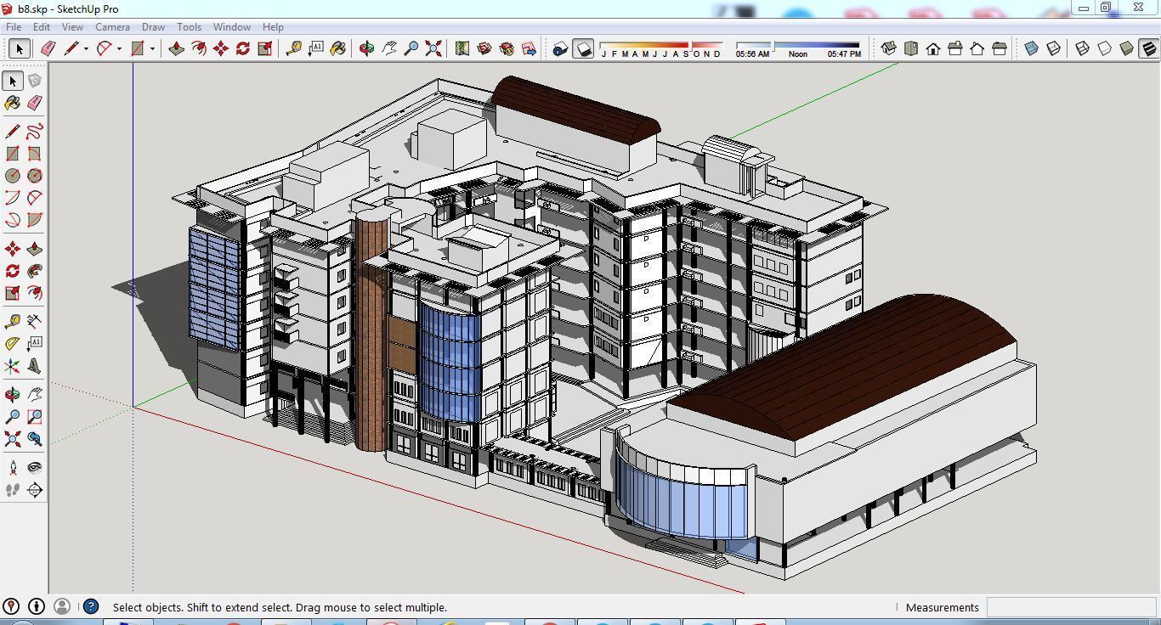Image resolution: width=1161 pixels, height=625 pixels.
Task: Switch to Top view in the views toolbar
Action: [911, 48]
